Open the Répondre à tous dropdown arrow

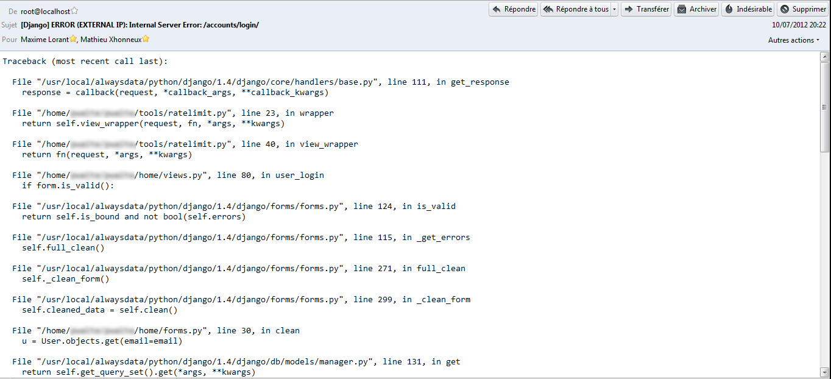(x=614, y=9)
